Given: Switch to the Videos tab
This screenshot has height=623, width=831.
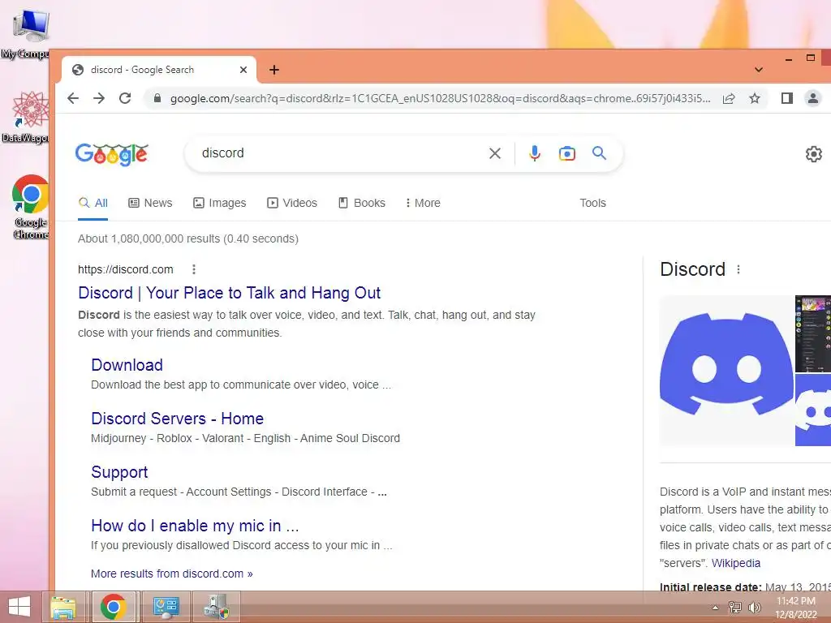Looking at the screenshot, I should pyautogui.click(x=292, y=203).
